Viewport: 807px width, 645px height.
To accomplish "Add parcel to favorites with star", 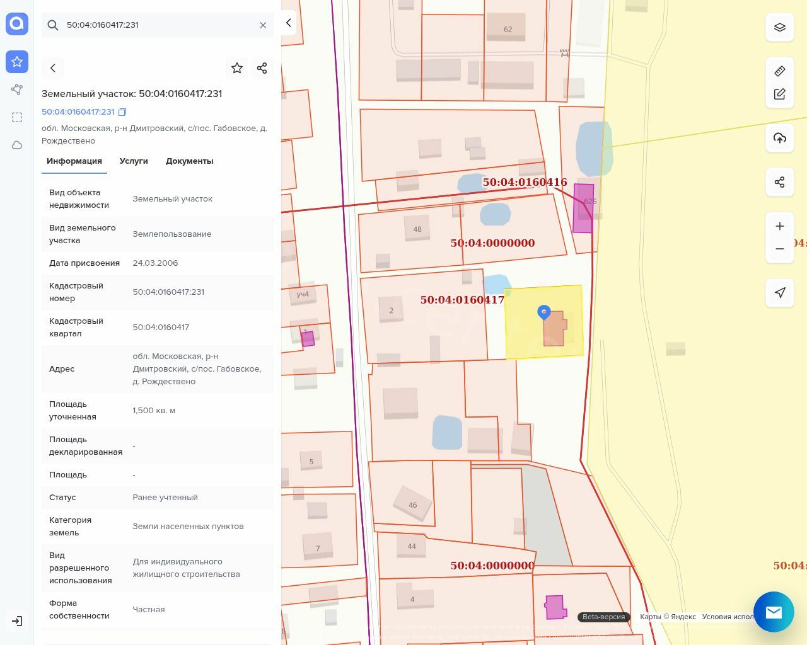I will 237,68.
